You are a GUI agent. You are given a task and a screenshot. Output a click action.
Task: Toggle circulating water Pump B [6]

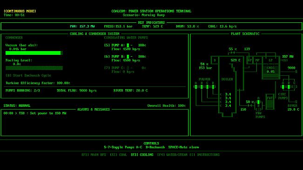click(125, 57)
